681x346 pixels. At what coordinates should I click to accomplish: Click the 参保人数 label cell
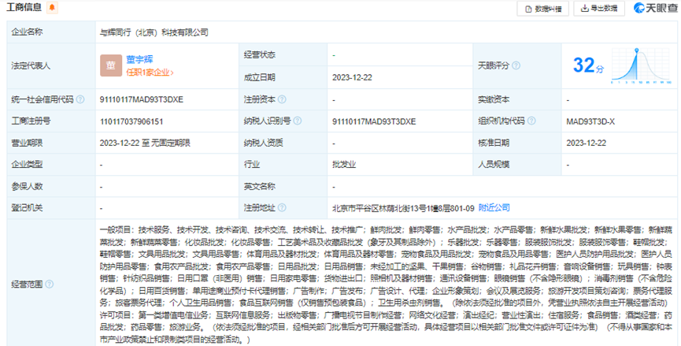(x=51, y=186)
